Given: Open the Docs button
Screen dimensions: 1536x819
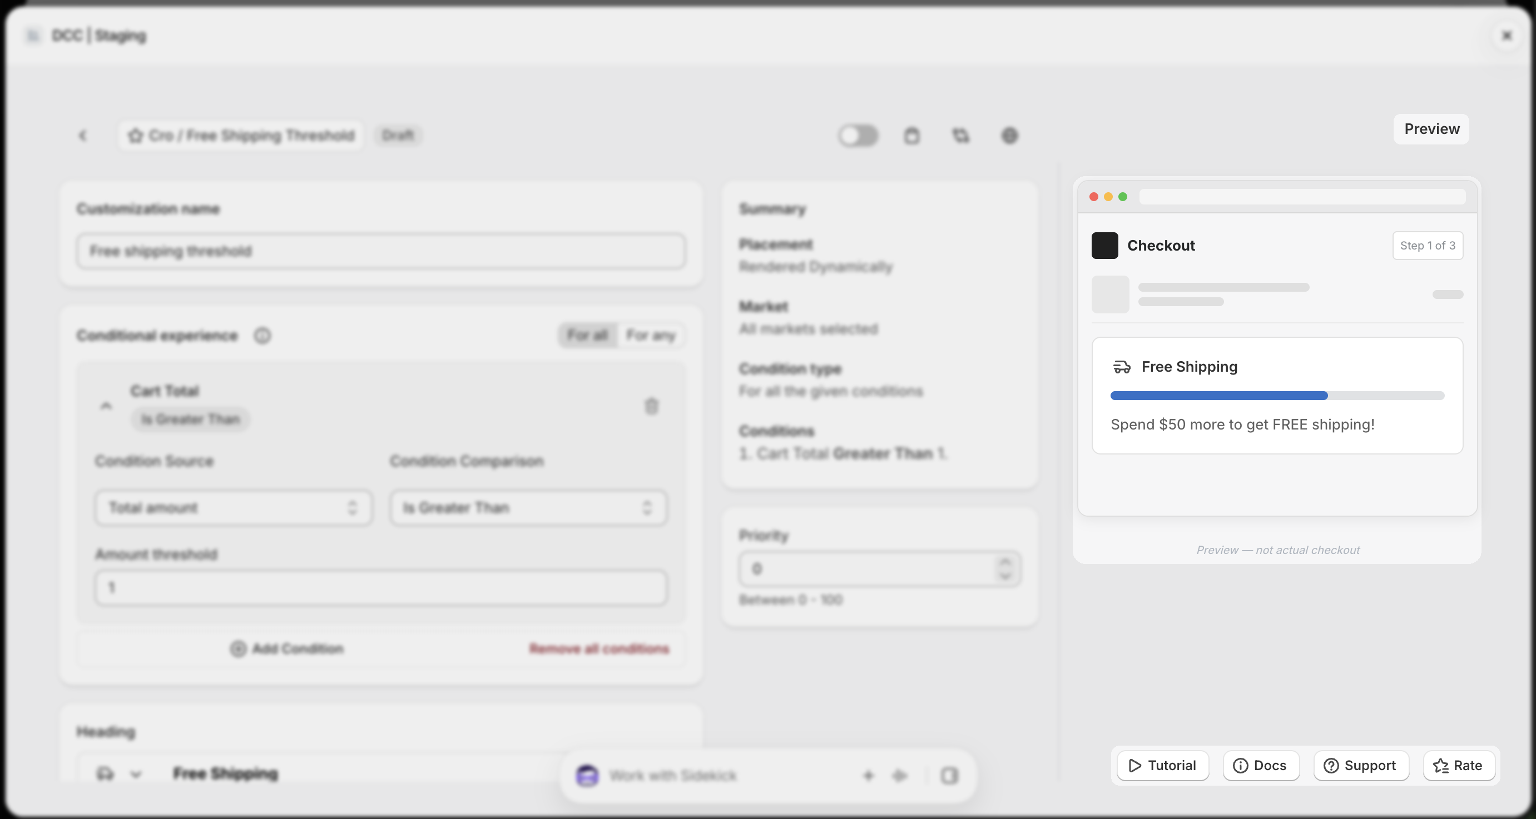Looking at the screenshot, I should (1261, 766).
